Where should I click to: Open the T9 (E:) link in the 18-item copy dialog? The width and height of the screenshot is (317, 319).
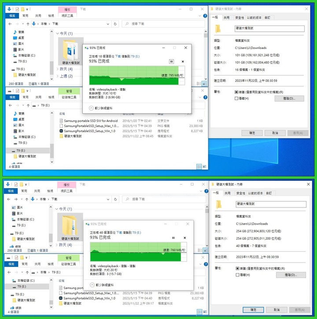coord(135,56)
